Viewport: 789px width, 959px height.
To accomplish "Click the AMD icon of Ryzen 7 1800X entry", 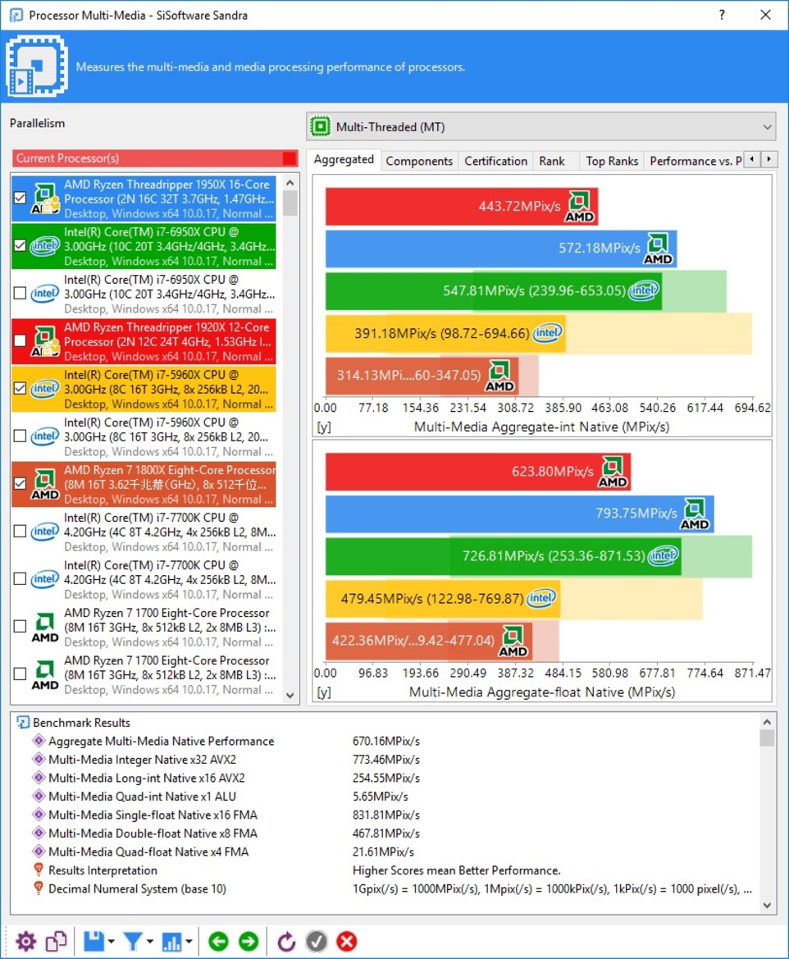I will [45, 484].
